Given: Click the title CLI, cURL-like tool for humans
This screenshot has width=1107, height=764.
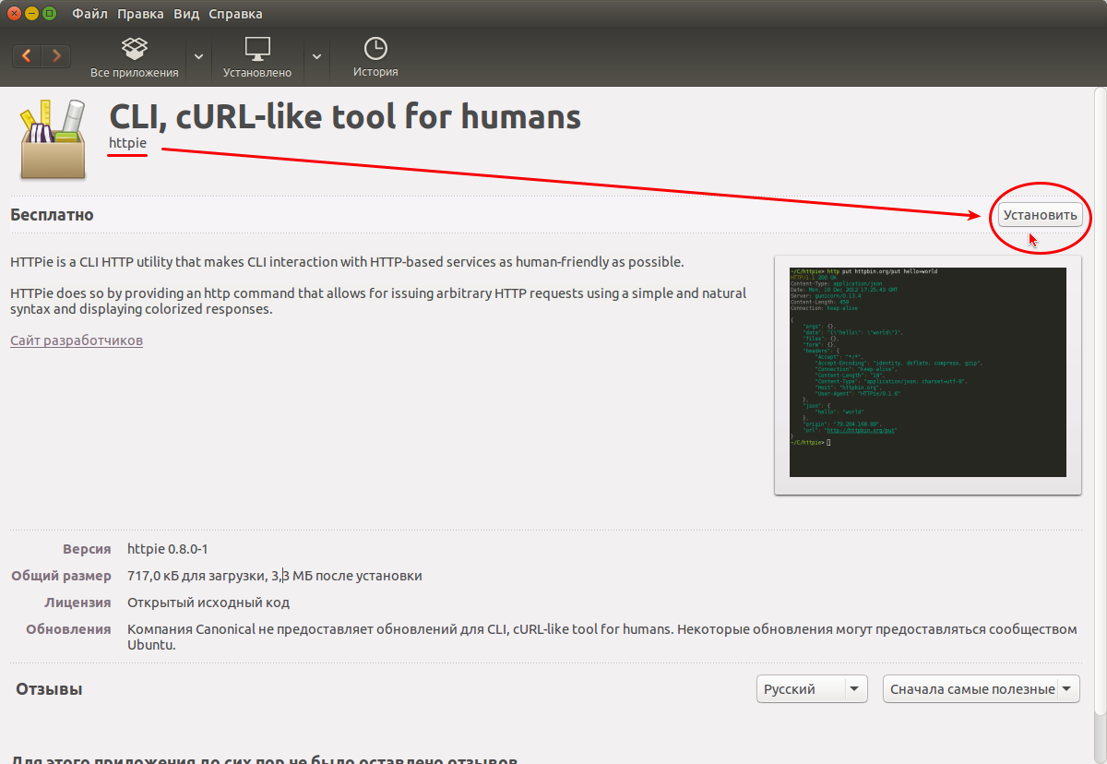Looking at the screenshot, I should 345,116.
